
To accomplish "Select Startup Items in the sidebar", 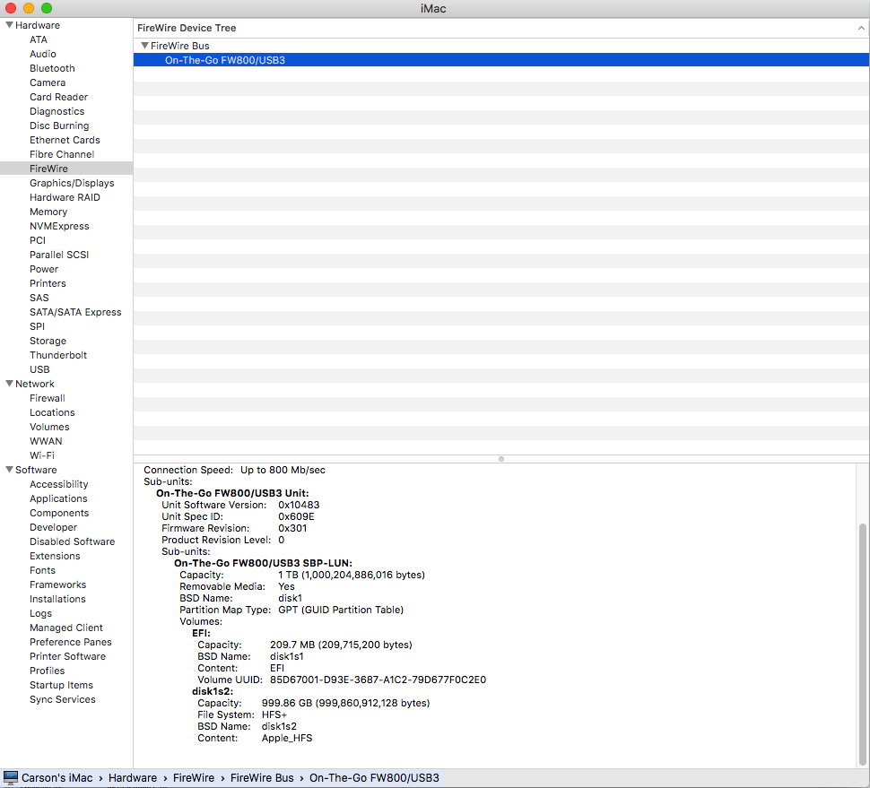I will click(x=62, y=685).
